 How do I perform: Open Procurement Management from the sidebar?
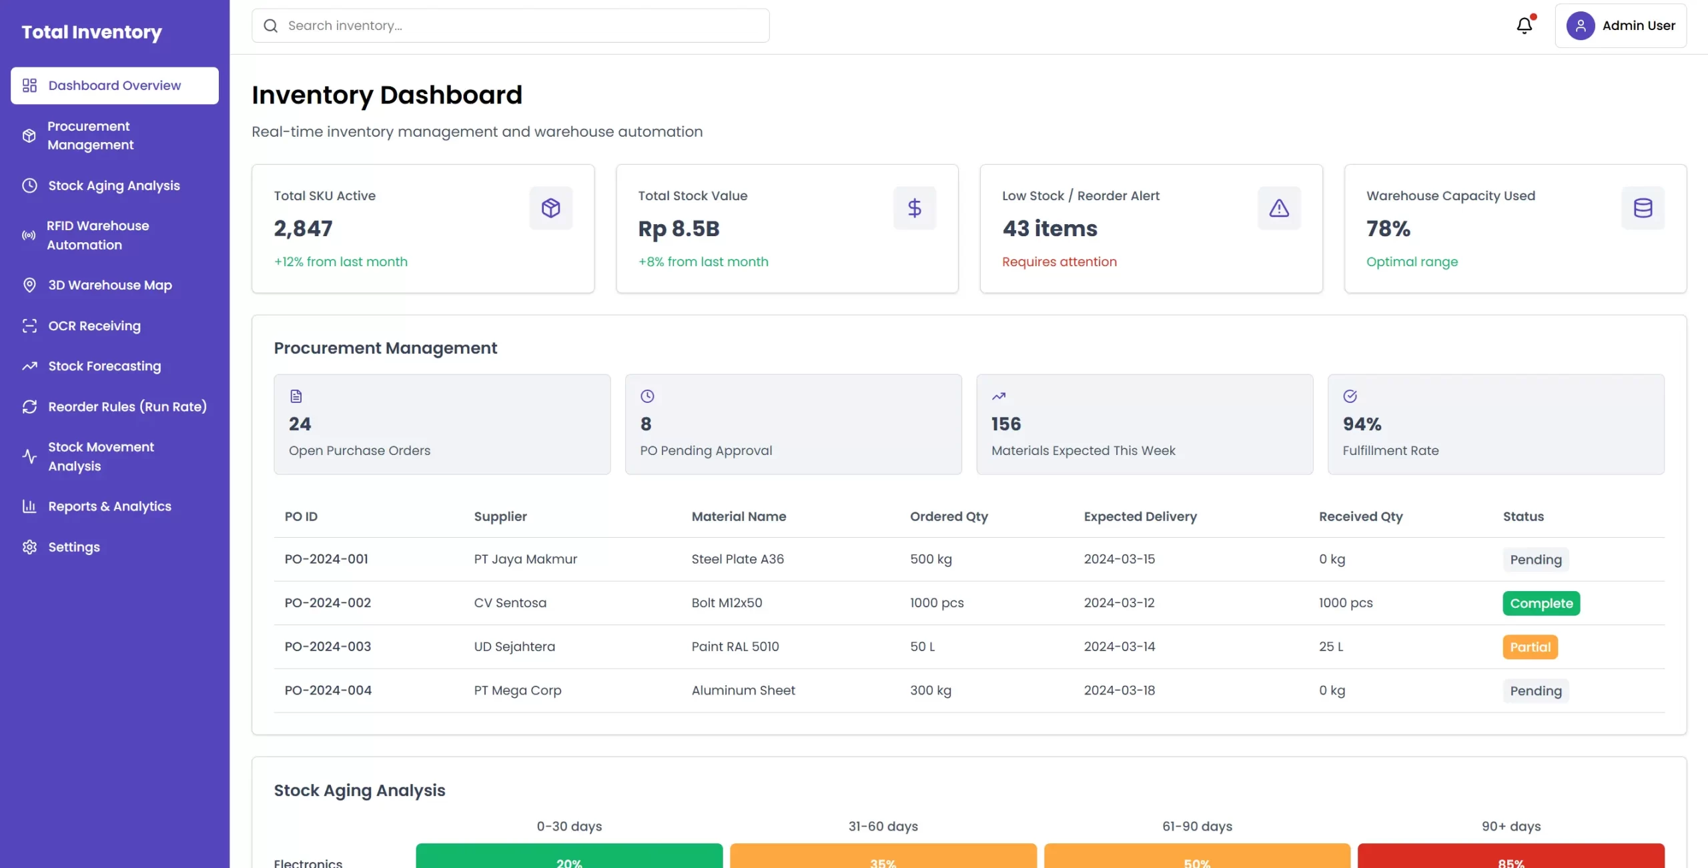[89, 135]
